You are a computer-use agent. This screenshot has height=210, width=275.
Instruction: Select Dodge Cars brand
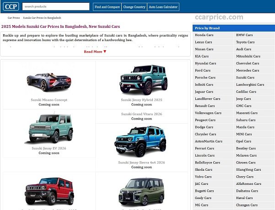pos(204,127)
